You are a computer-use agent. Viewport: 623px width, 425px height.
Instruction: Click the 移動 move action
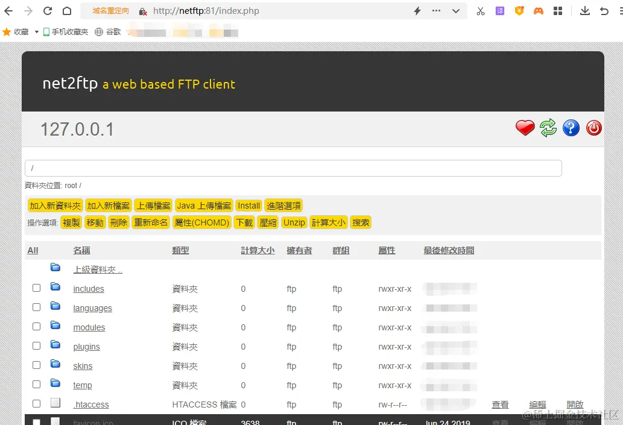click(95, 222)
